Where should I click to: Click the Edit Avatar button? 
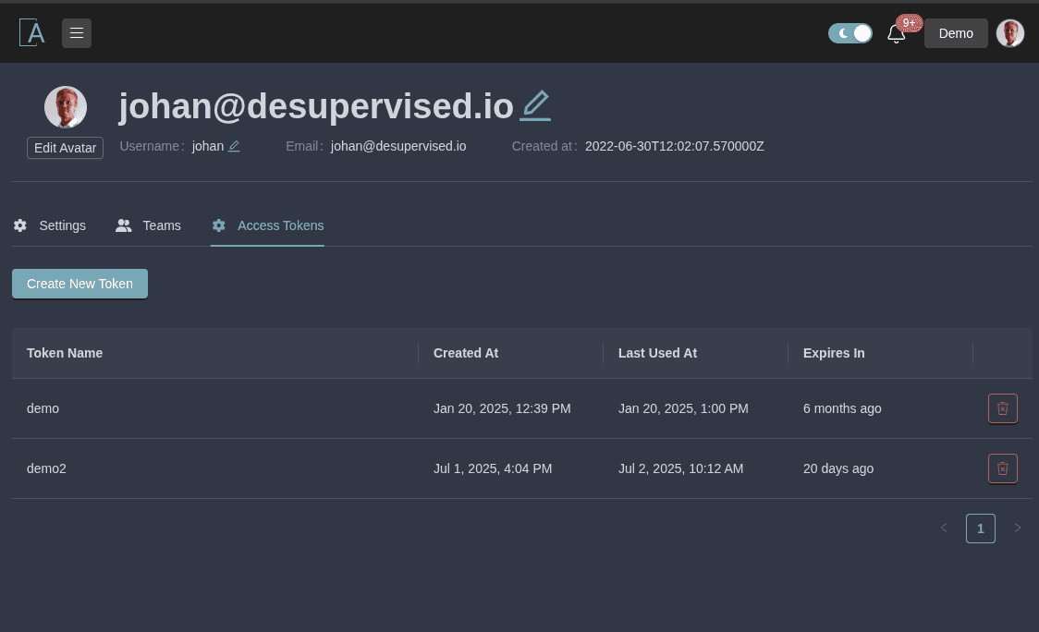click(x=65, y=148)
